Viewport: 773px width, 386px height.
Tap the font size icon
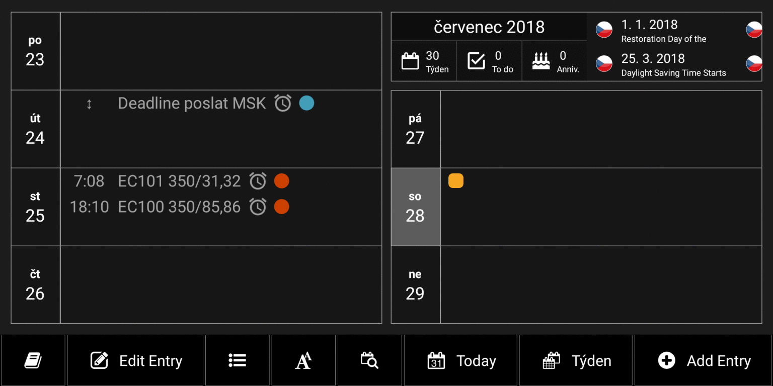(303, 360)
